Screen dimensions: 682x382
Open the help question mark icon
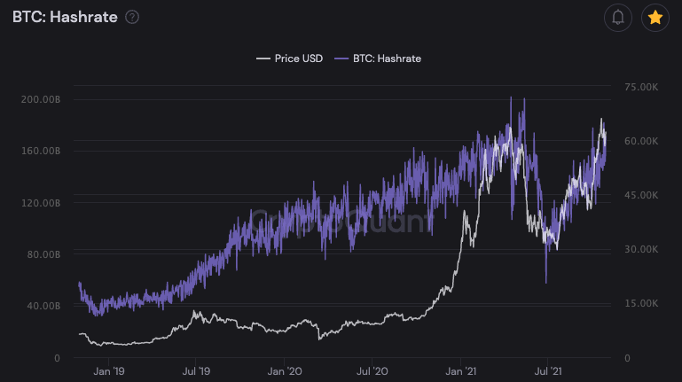[x=132, y=18]
